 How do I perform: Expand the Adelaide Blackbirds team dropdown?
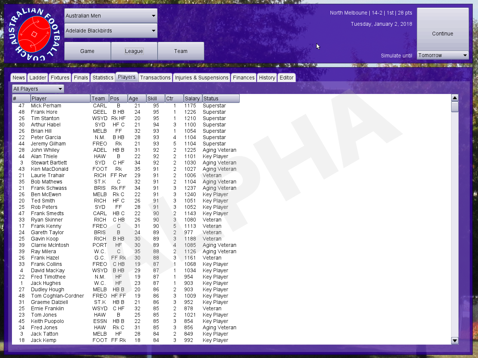click(111, 31)
